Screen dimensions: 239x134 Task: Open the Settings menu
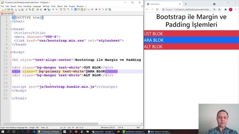[46, 6]
